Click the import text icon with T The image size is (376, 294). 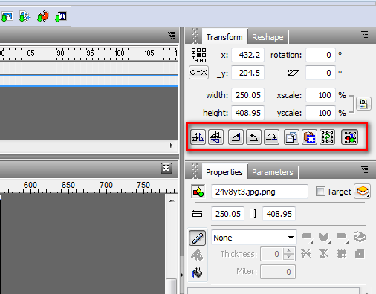click(61, 16)
